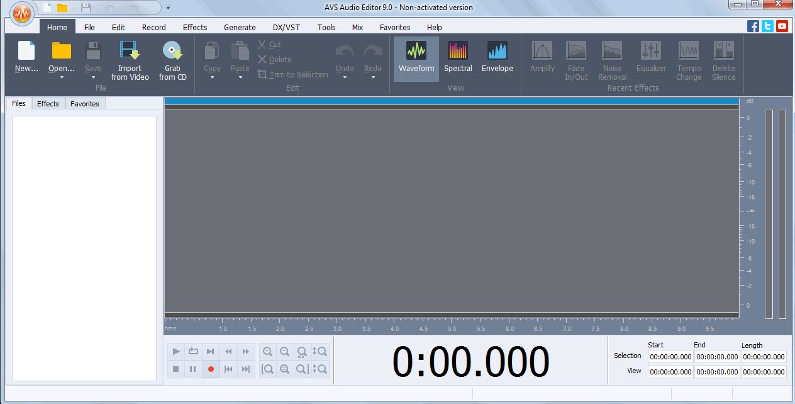This screenshot has height=404, width=795.
Task: Click the blue overview bar above waveform
Action: click(x=451, y=101)
